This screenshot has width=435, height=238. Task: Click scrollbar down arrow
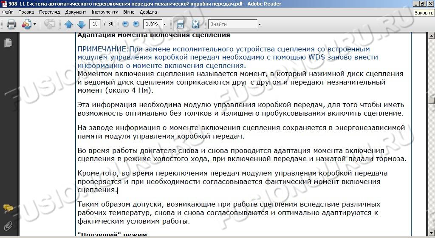click(432, 232)
